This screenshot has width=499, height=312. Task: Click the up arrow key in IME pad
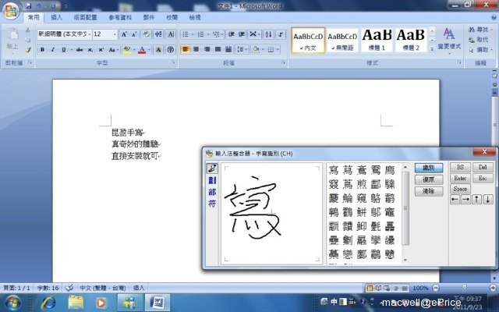476,200
